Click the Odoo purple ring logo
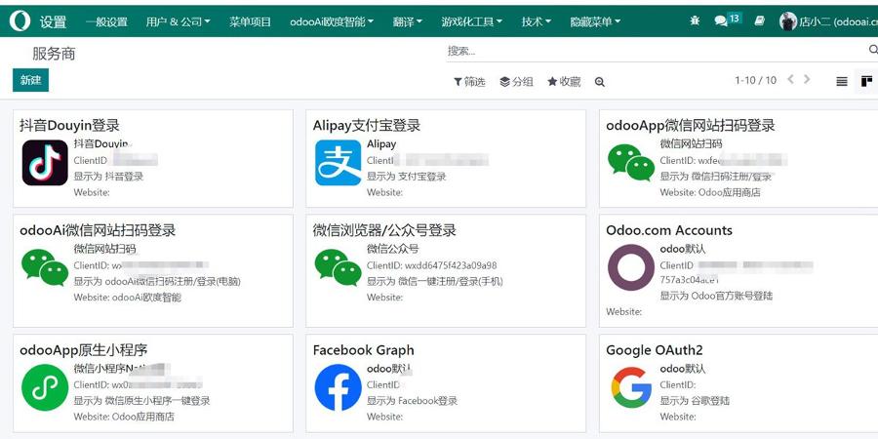This screenshot has width=878, height=439. click(x=631, y=267)
